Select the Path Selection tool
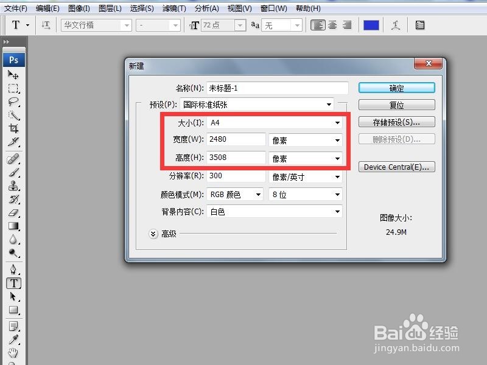Screen dimensions: 487x365 coord(13,297)
